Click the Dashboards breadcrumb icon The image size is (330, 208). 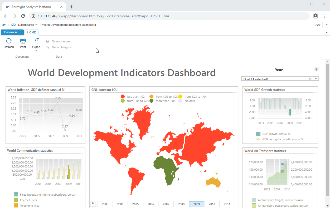(x=13, y=25)
